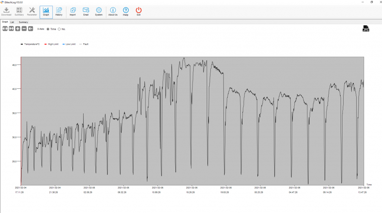Switch to the Summary sub-tab
382x213 pixels.
click(24, 22)
